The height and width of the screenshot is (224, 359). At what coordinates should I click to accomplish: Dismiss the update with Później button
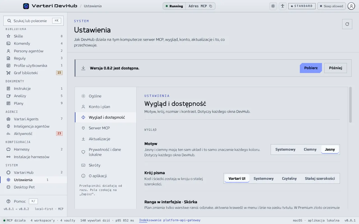pyautogui.click(x=335, y=68)
